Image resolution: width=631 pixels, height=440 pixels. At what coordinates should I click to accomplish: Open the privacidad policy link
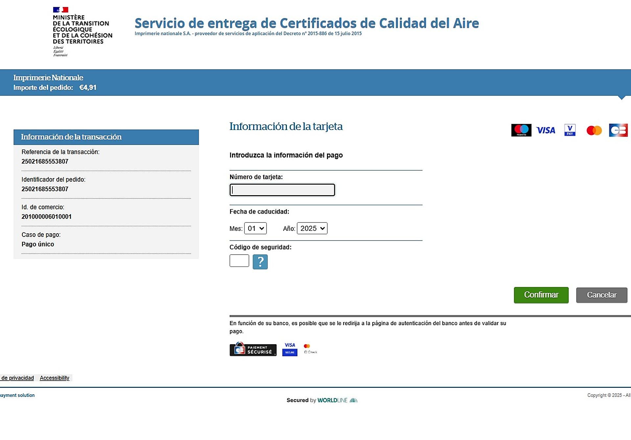(x=17, y=378)
